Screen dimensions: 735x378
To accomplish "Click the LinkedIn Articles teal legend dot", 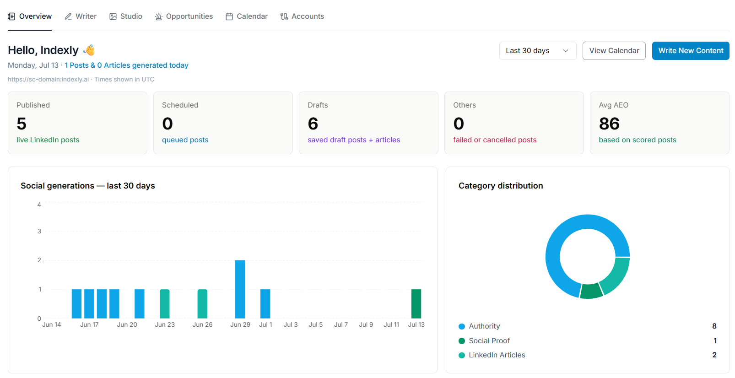I will click(x=462, y=355).
